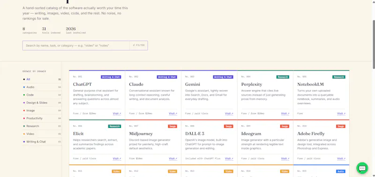The image size is (375, 177).
Task: Click the '31 tools indexed' stat
Action: tap(51, 30)
